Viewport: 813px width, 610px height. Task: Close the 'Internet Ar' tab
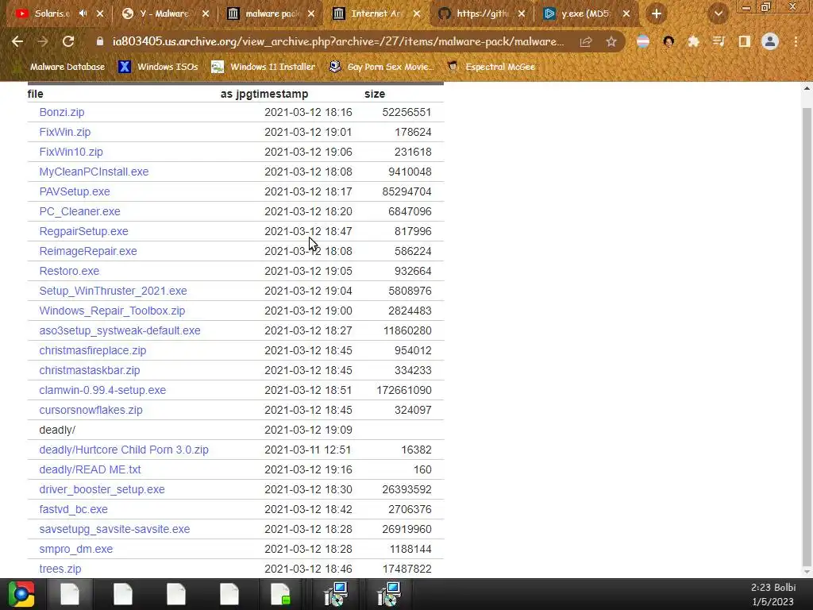416,14
